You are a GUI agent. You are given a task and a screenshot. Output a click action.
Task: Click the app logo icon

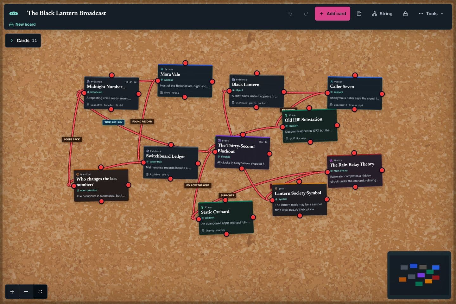click(x=14, y=13)
